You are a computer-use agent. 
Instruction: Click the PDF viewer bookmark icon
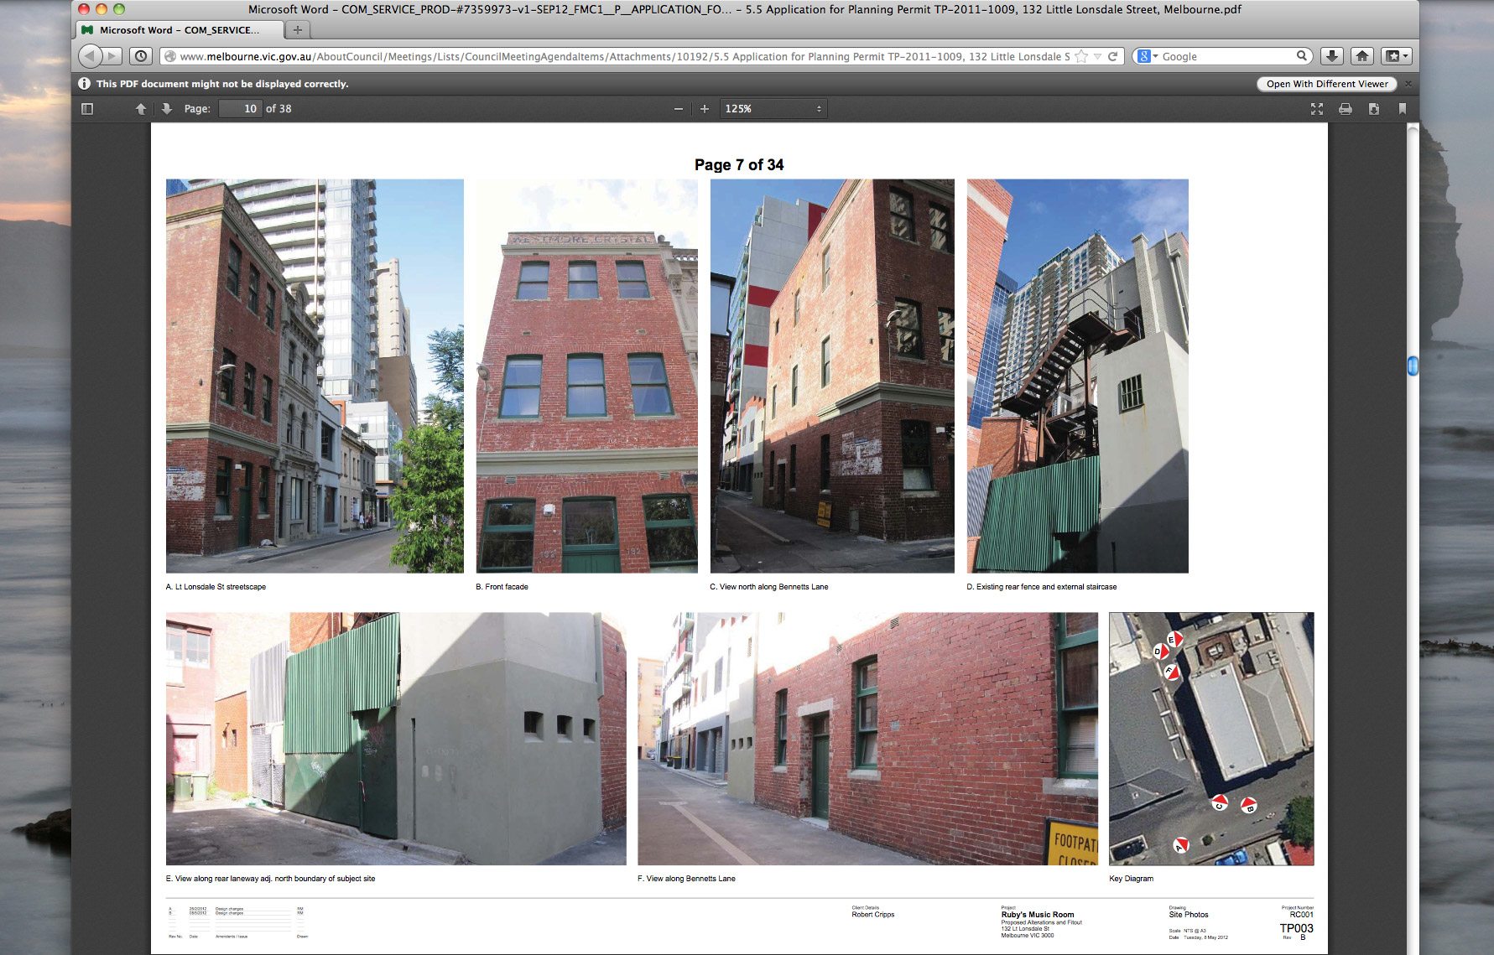coord(1402,109)
